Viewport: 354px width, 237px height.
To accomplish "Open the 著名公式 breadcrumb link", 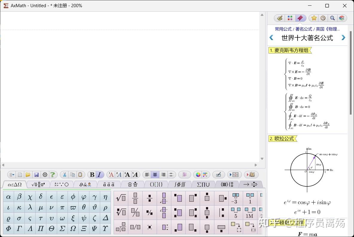I will pyautogui.click(x=304, y=29).
